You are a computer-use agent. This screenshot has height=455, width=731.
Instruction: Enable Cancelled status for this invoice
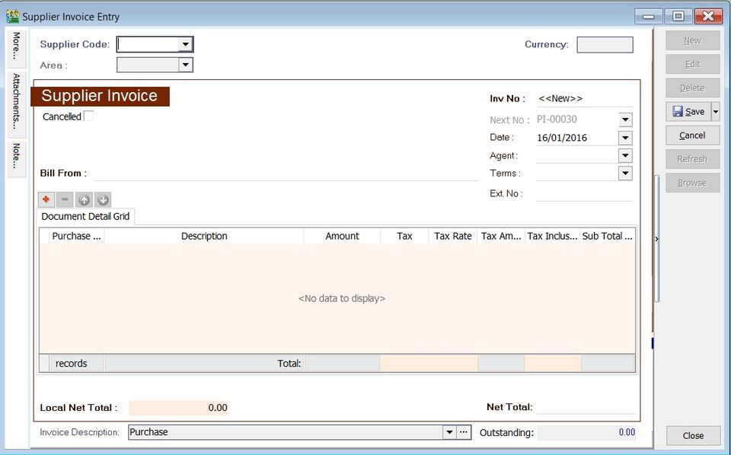pyautogui.click(x=89, y=114)
